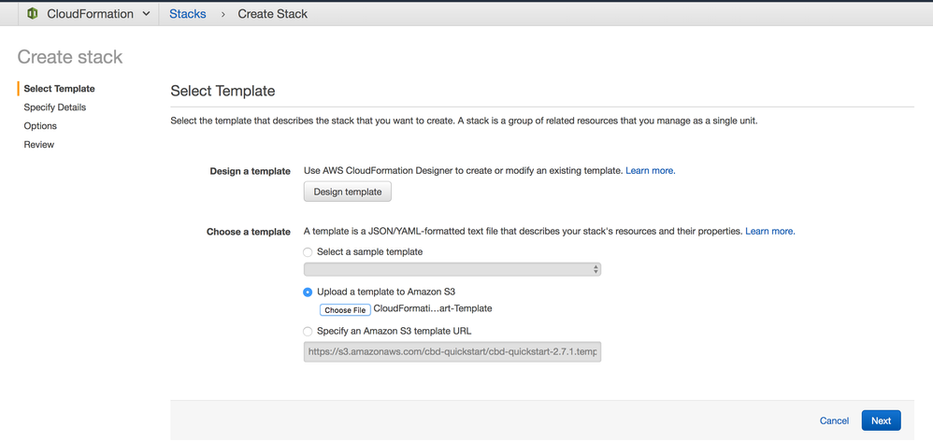The width and height of the screenshot is (933, 442).
Task: Choose the Select a sample template radio
Action: [x=308, y=252]
